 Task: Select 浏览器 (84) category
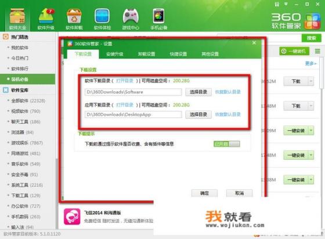pyautogui.click(x=23, y=133)
